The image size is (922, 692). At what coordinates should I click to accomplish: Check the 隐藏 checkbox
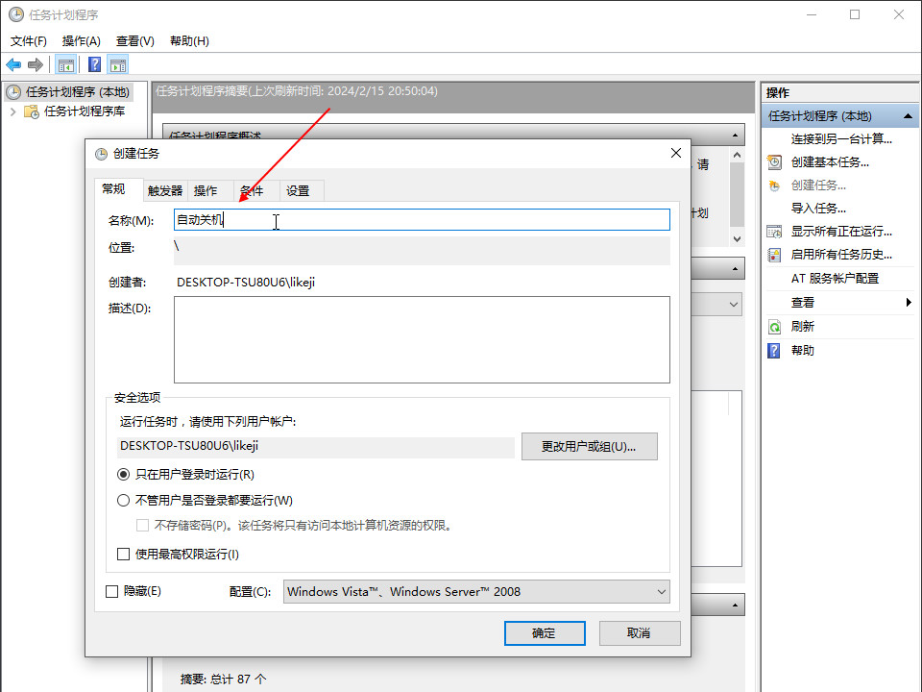tap(112, 591)
